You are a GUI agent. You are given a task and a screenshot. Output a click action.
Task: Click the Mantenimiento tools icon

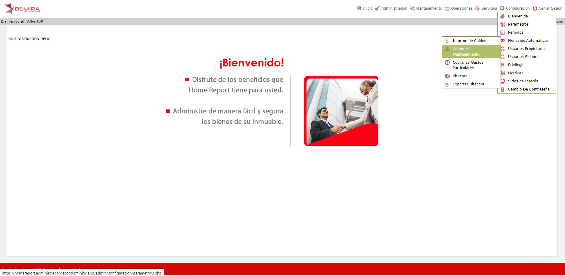pos(412,8)
